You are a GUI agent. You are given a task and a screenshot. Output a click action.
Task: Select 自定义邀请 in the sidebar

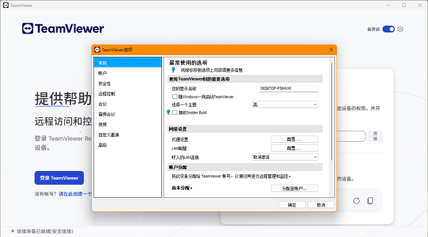128,135
